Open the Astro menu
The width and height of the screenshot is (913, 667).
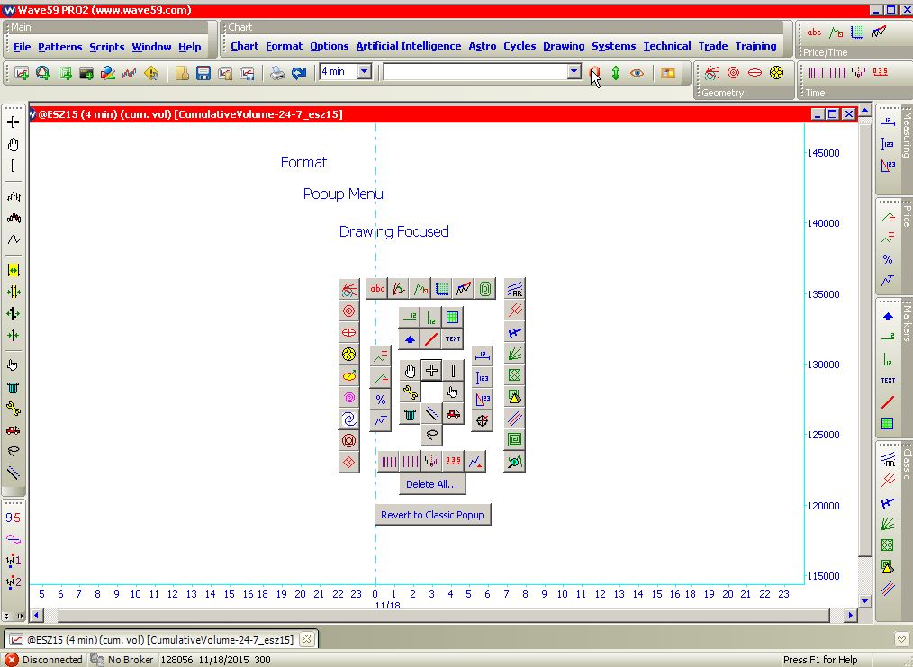pos(482,46)
